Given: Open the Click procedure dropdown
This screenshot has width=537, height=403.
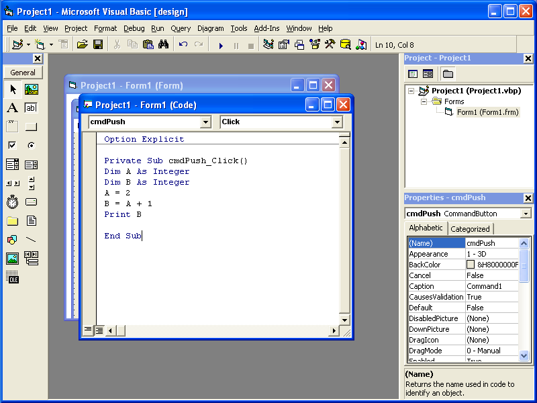Looking at the screenshot, I should 337,122.
